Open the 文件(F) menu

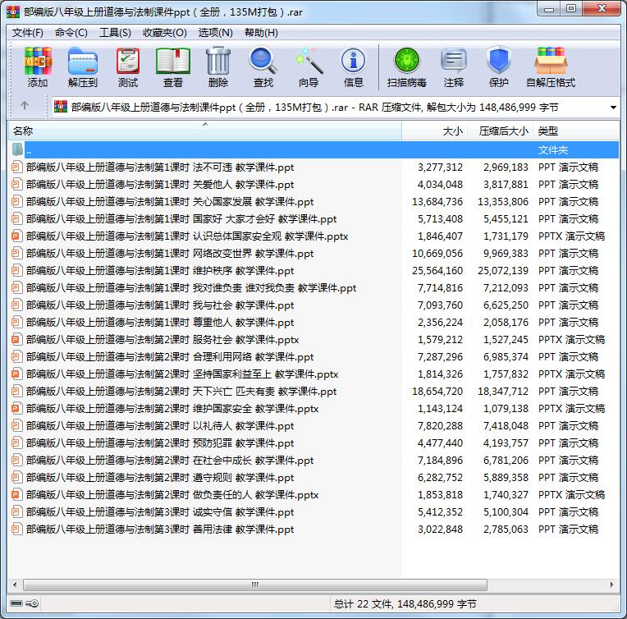28,32
